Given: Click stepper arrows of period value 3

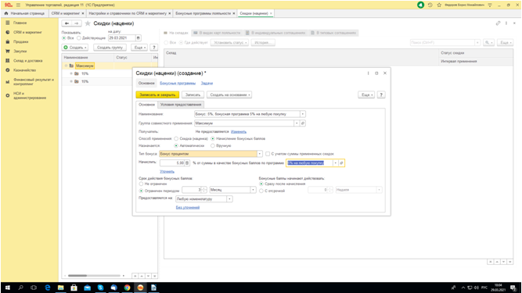Looking at the screenshot, I should 203,190.
